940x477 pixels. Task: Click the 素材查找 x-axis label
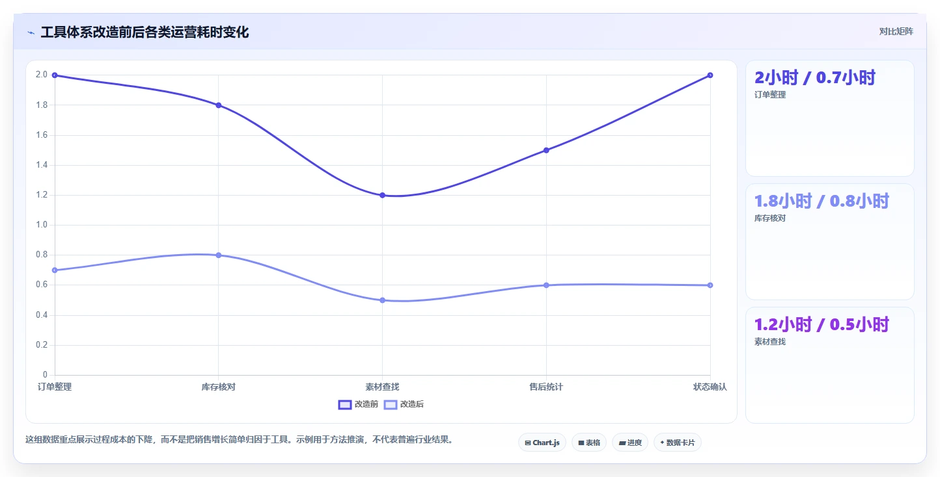point(382,387)
